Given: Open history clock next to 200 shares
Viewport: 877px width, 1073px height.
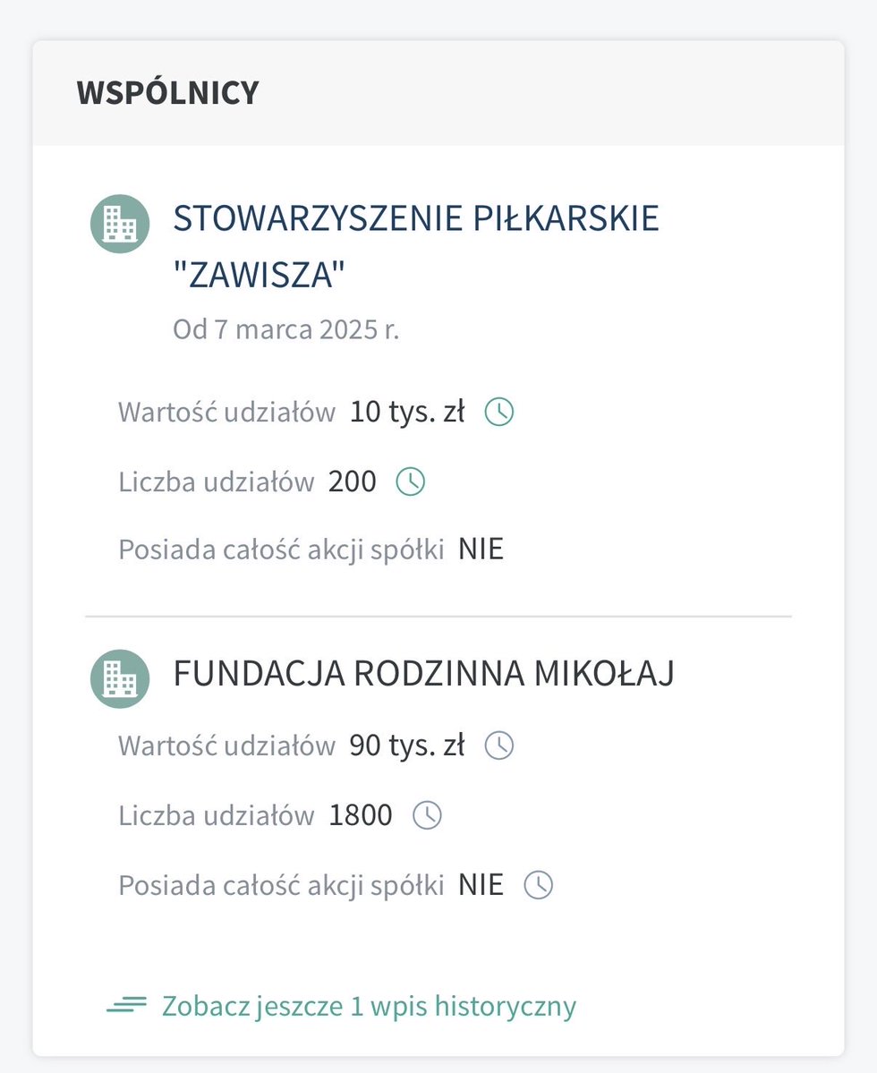Looking at the screenshot, I should (411, 481).
